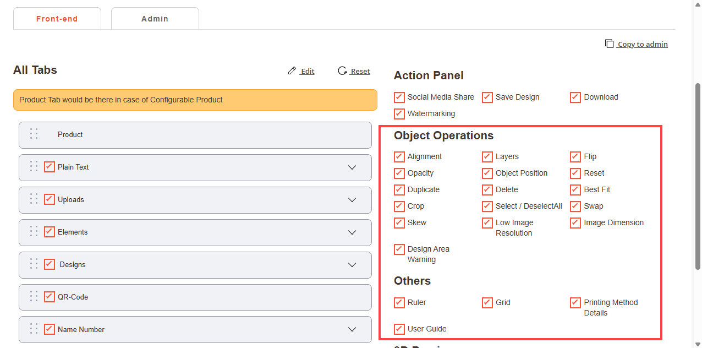Click the drag handle beside Plain Text

click(34, 166)
